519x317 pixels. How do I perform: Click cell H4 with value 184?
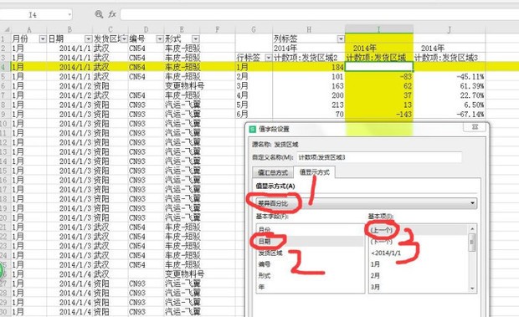pyautogui.click(x=309, y=67)
